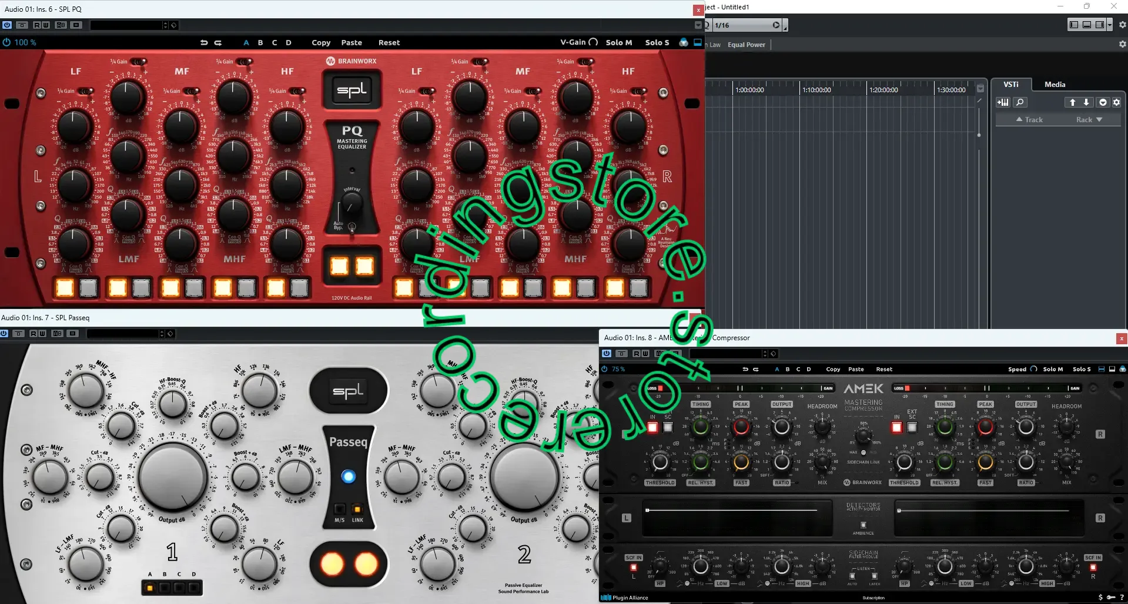
Task: Select Equal Power pan law value
Action: 747,45
